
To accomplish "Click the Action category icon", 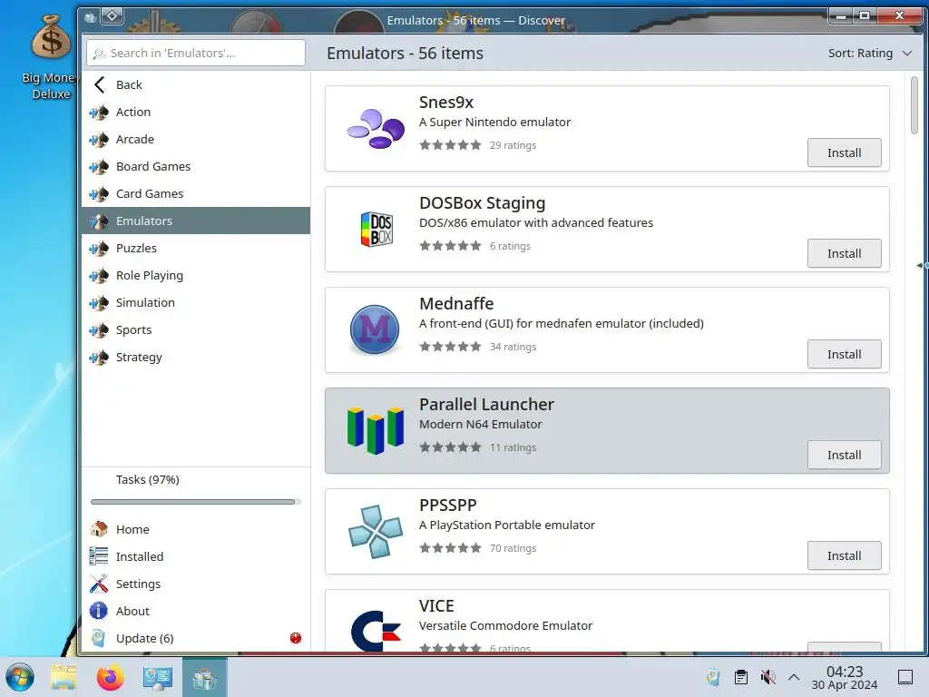I will pyautogui.click(x=99, y=112).
